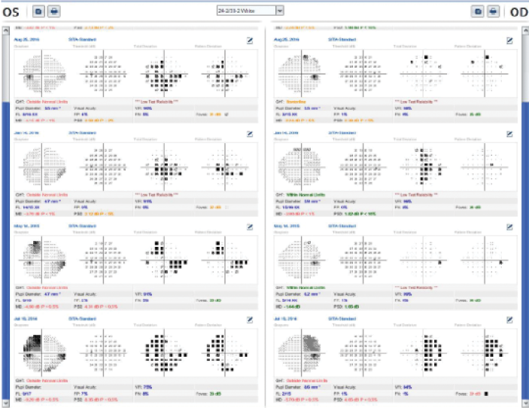The height and width of the screenshot is (408, 529).
Task: Click OS Aug 25 GHT 'Outside Normal Limits' text
Action: 47,102
